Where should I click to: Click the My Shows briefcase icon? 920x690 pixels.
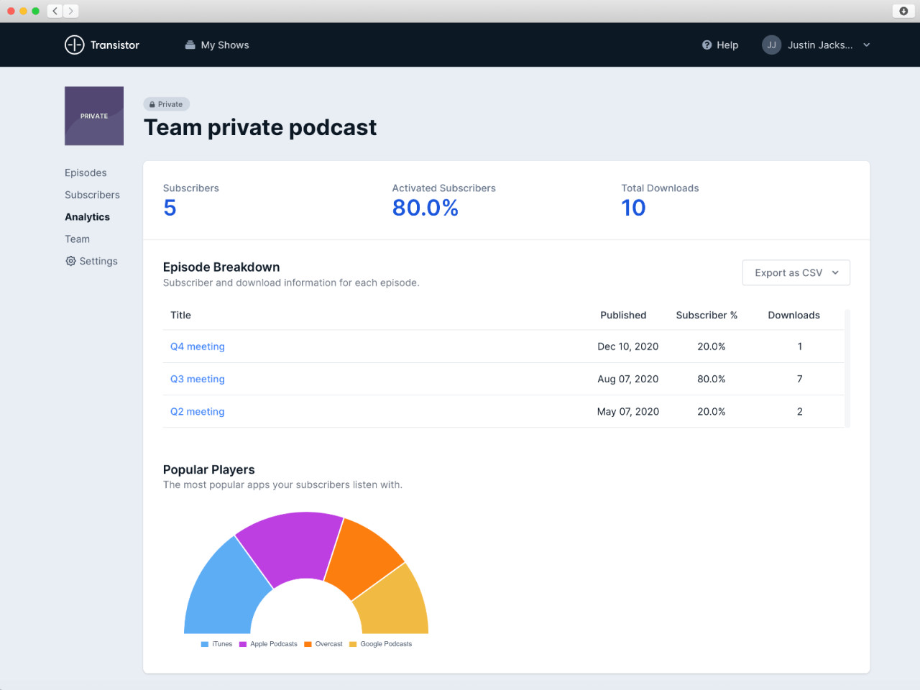(x=188, y=45)
